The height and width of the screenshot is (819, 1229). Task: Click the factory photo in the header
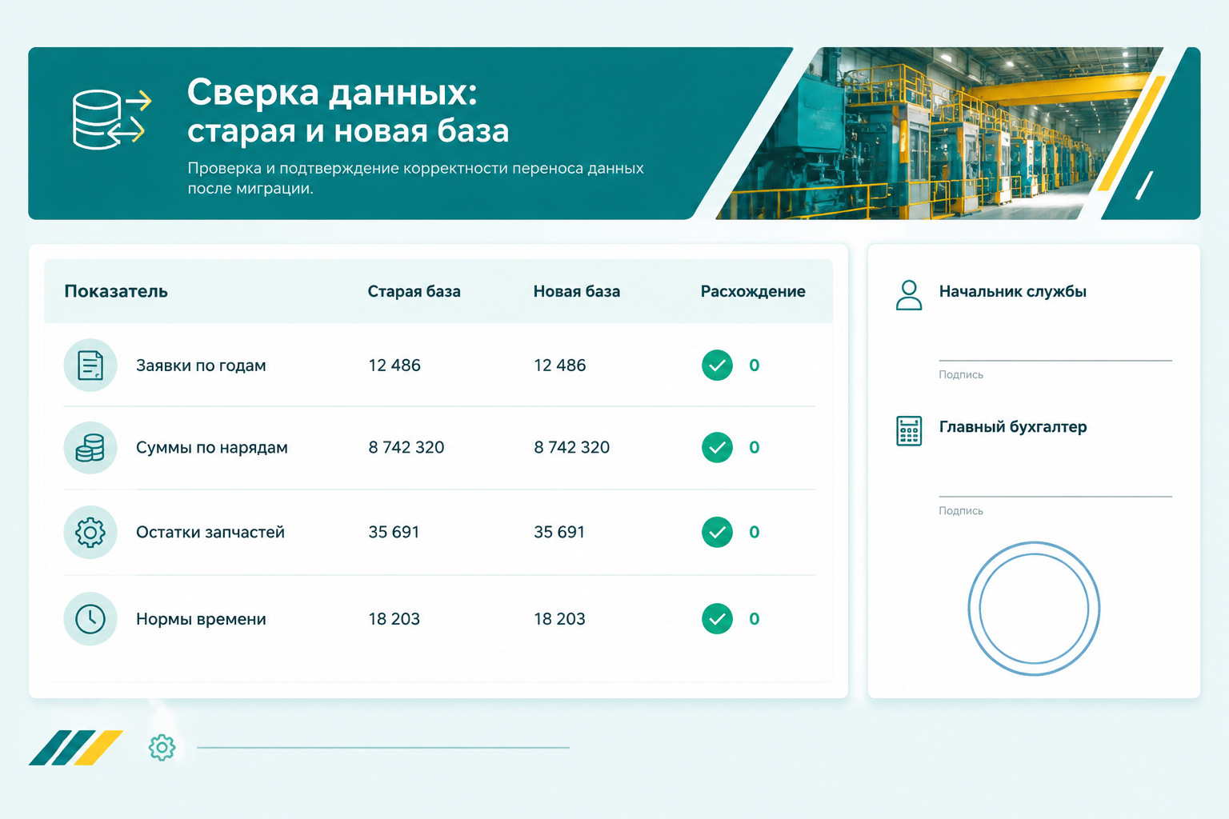[940, 134]
